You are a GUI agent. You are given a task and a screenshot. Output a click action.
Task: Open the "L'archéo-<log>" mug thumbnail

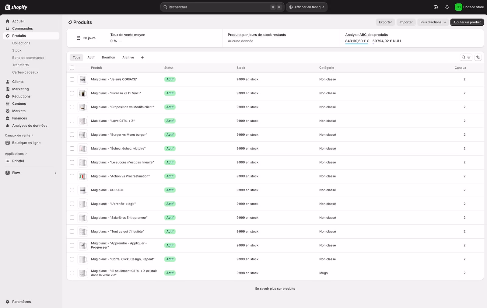83,204
